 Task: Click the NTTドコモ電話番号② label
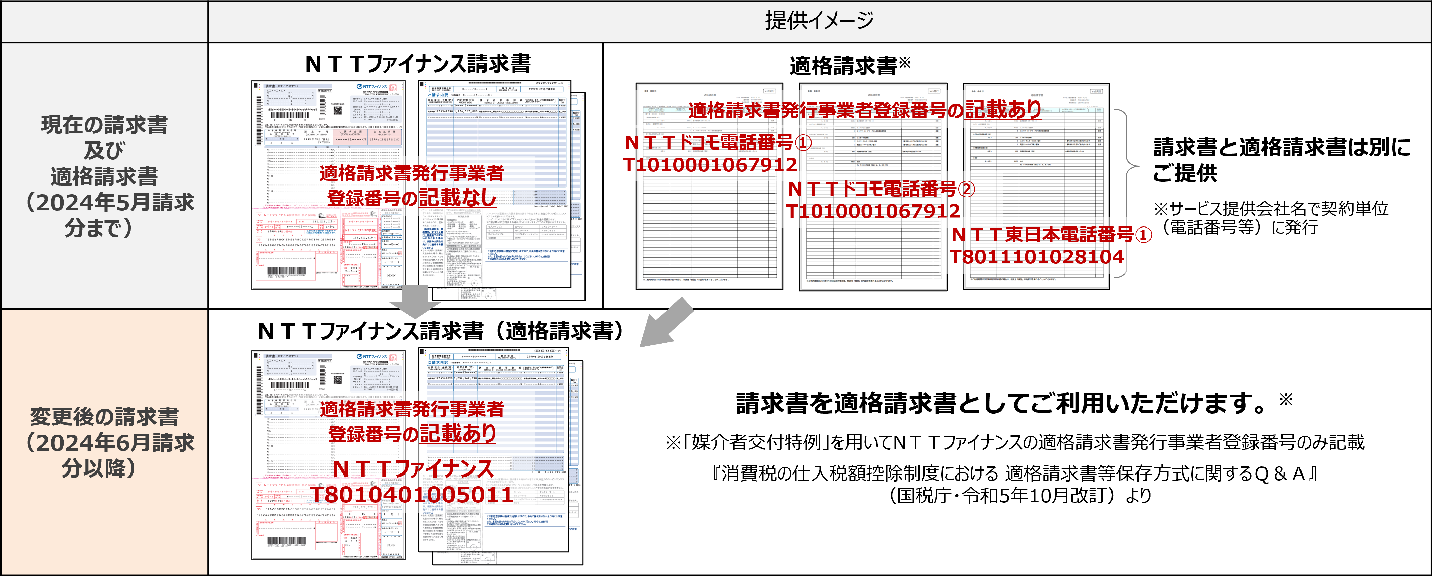click(x=881, y=190)
